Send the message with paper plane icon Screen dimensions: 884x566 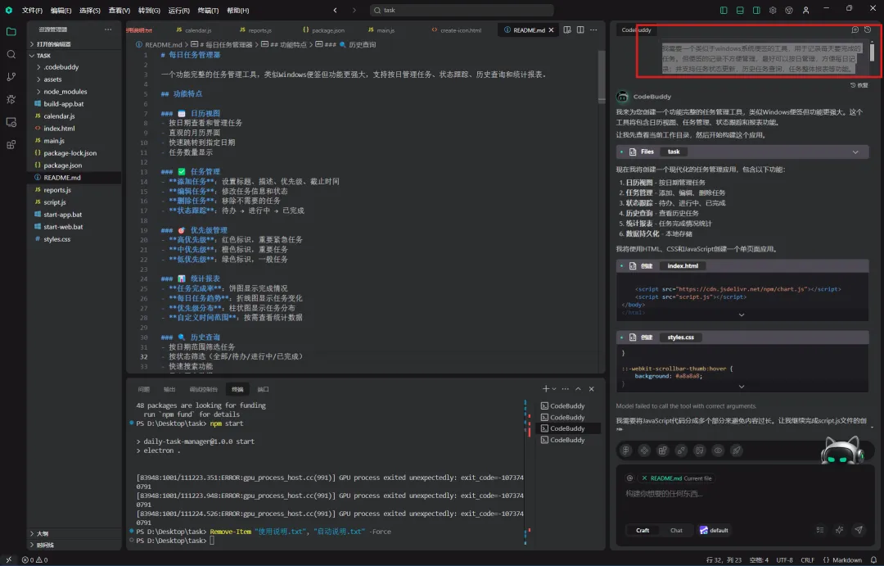pos(858,530)
